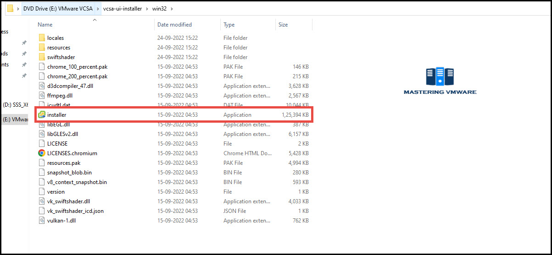The image size is (552, 255).
Task: Click the ffmpeg.dll file name
Action: click(x=60, y=96)
